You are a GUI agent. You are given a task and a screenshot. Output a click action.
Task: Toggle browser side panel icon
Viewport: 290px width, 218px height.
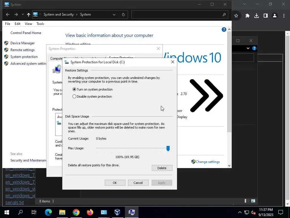(266, 16)
